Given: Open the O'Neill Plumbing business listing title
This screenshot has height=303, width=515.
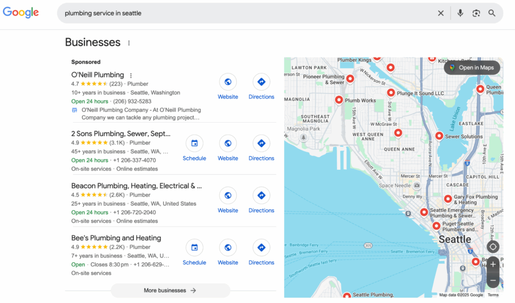Looking at the screenshot, I should click(x=98, y=75).
